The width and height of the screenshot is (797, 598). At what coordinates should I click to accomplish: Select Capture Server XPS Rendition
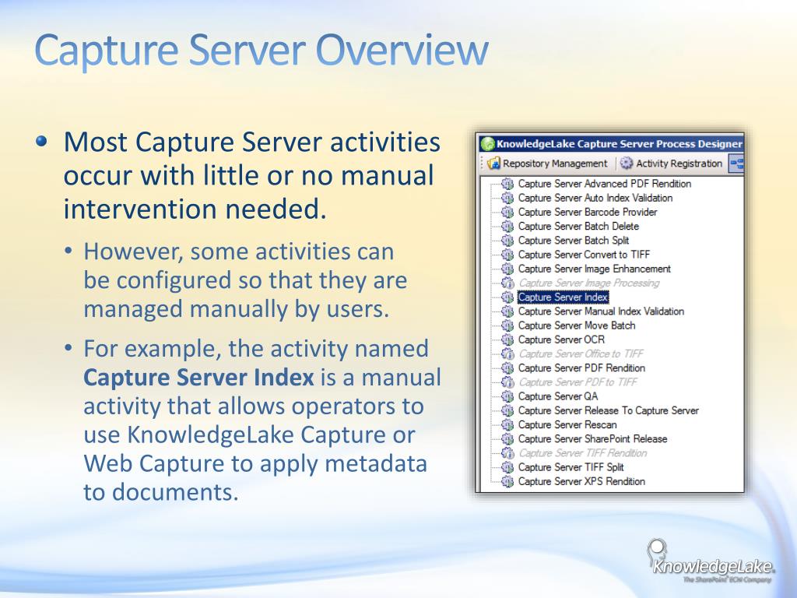(x=581, y=481)
